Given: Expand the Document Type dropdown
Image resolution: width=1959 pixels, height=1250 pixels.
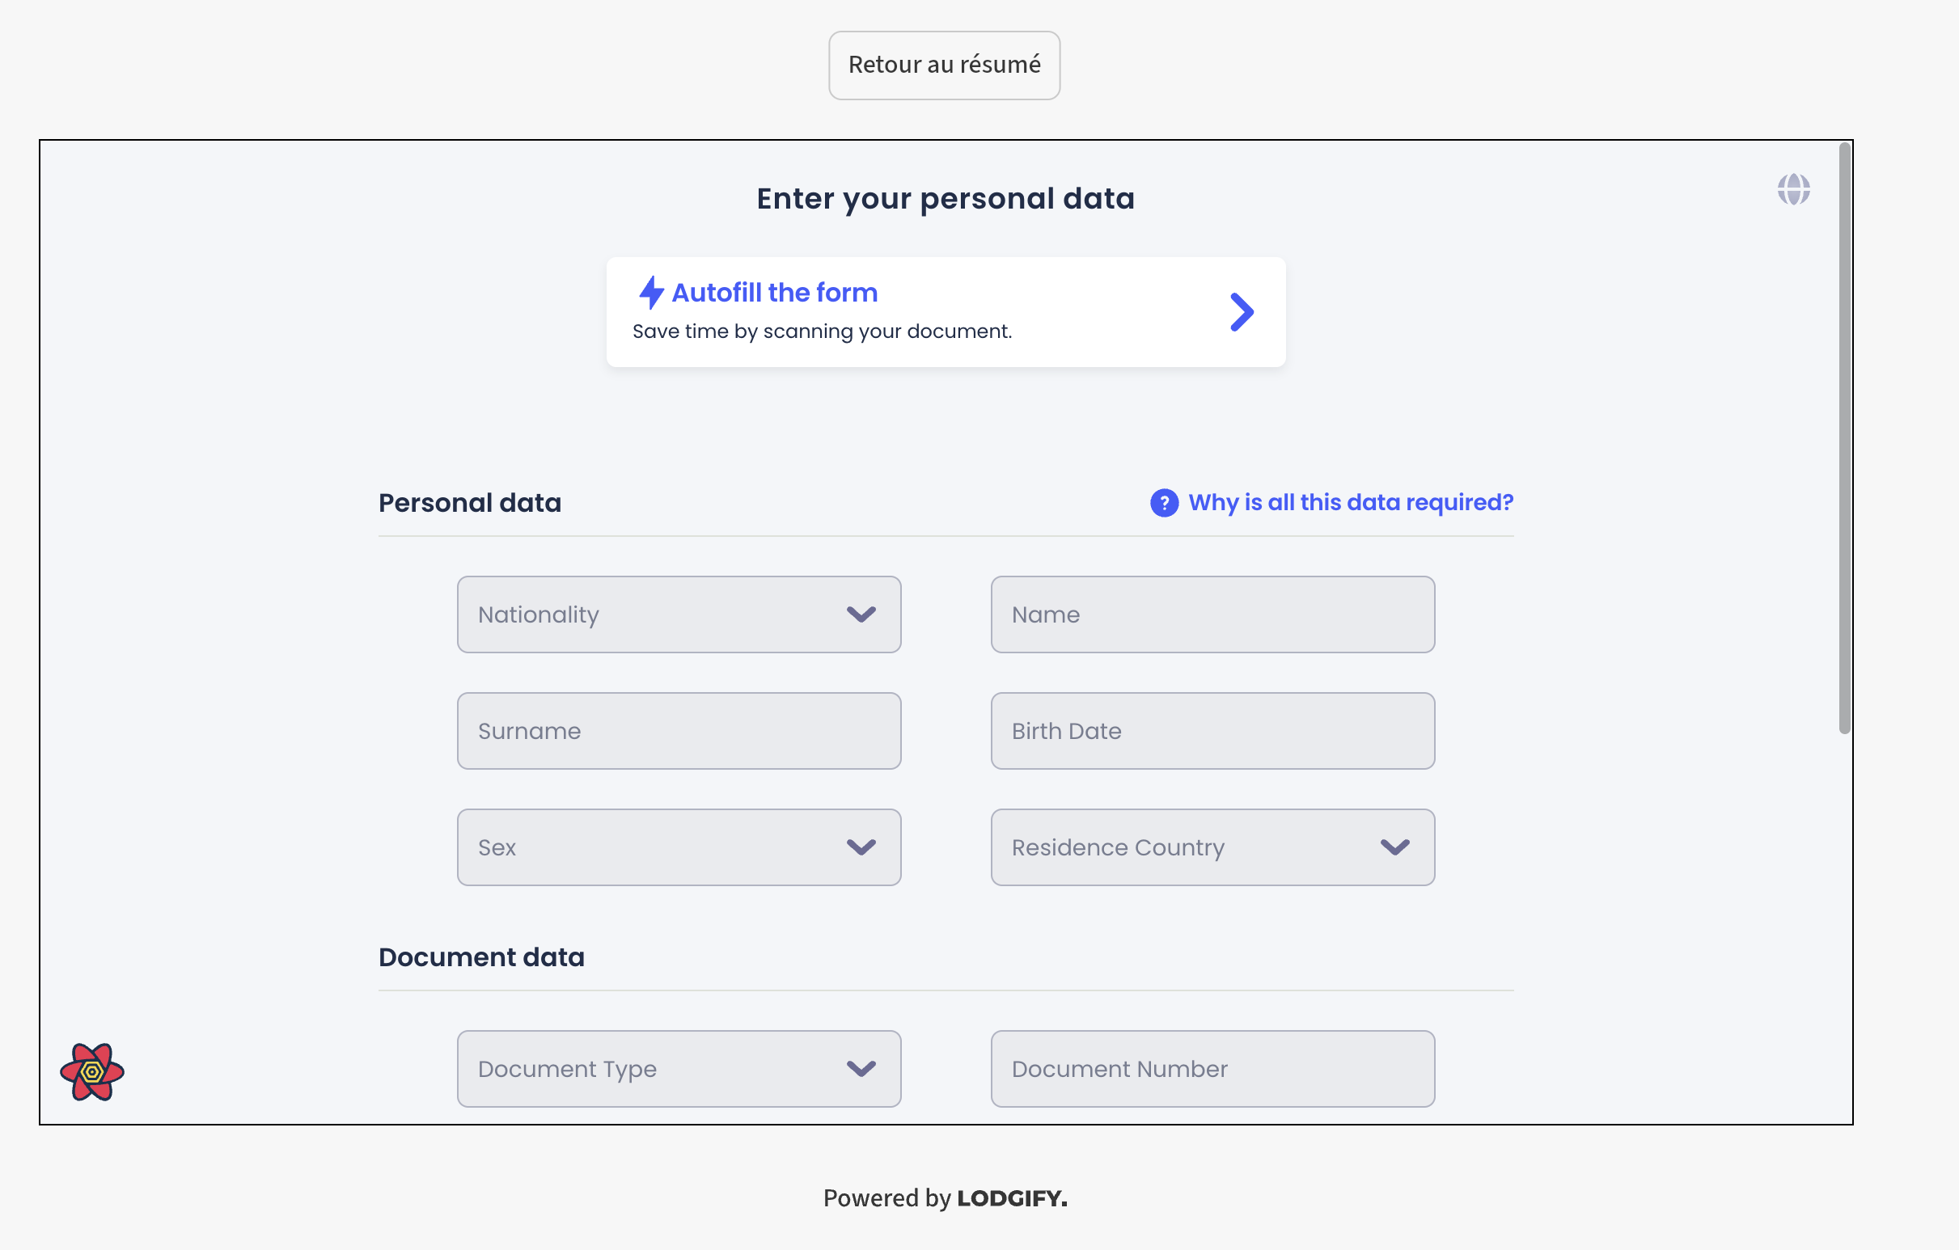Looking at the screenshot, I should click(678, 1069).
